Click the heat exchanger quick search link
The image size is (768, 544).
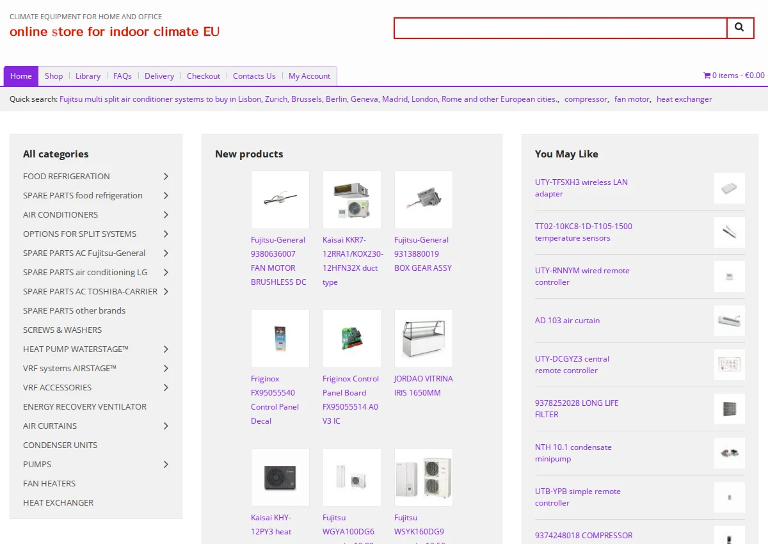coord(684,99)
